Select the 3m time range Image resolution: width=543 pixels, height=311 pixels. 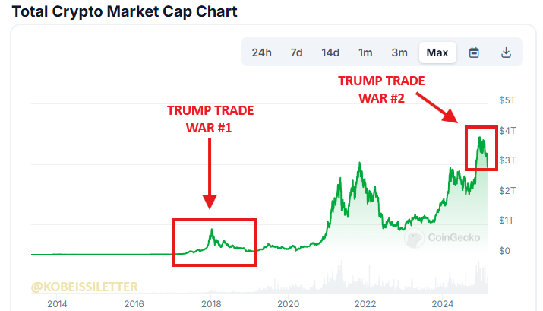399,52
